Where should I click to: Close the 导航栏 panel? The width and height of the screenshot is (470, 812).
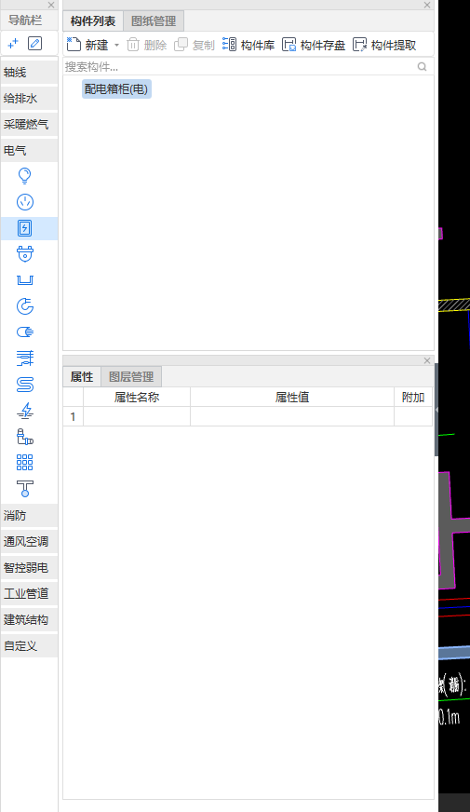click(51, 5)
